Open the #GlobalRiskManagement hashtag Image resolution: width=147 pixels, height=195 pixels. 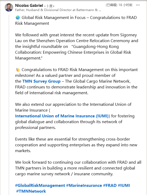click(40, 186)
